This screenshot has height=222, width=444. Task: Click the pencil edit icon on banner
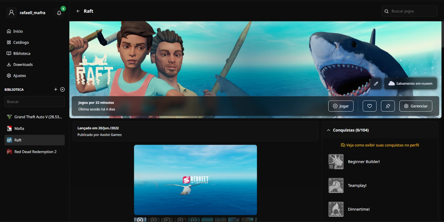(x=376, y=83)
